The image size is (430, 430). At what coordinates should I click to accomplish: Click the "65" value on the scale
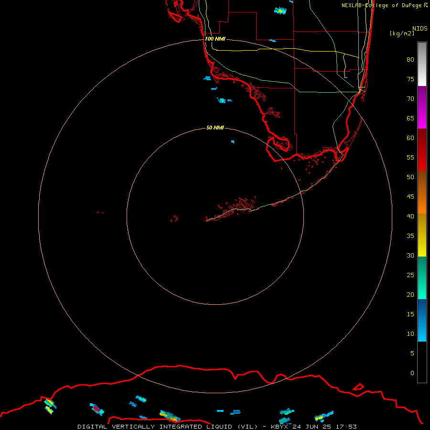click(410, 118)
